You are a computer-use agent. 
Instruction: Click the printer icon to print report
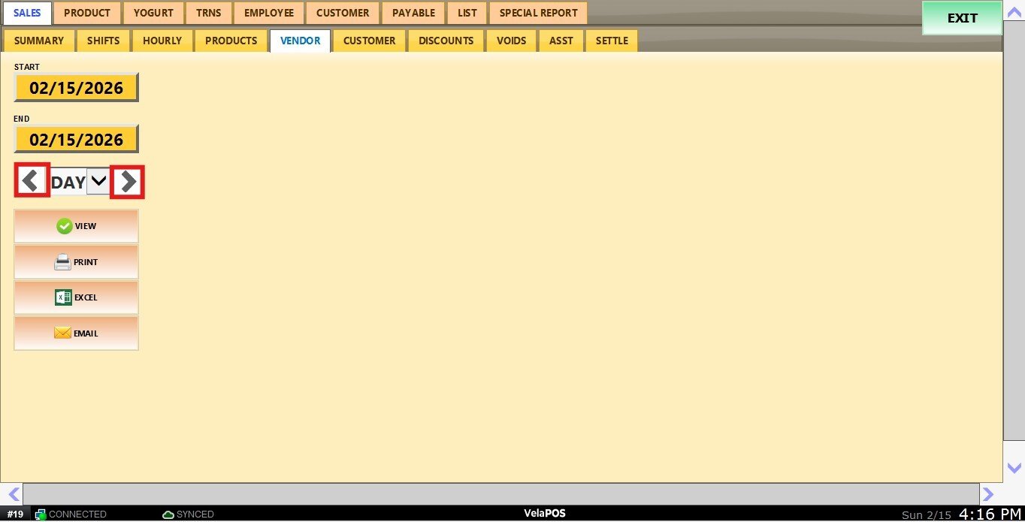coord(63,262)
